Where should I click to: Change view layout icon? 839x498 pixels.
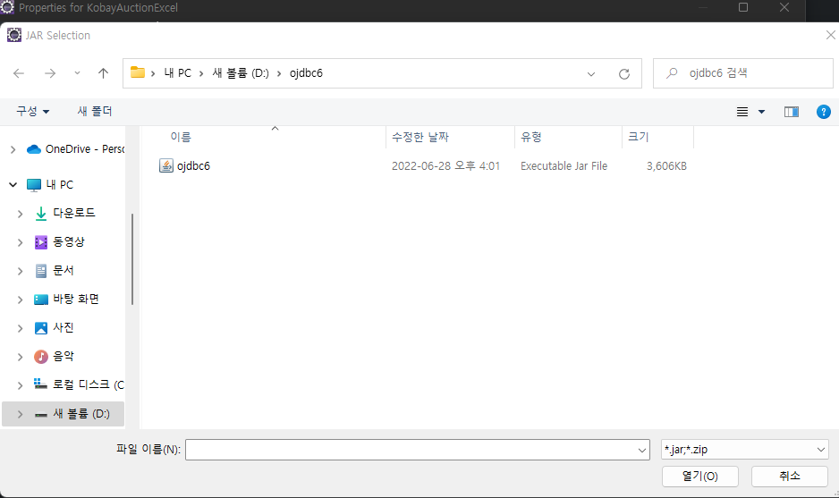point(742,112)
